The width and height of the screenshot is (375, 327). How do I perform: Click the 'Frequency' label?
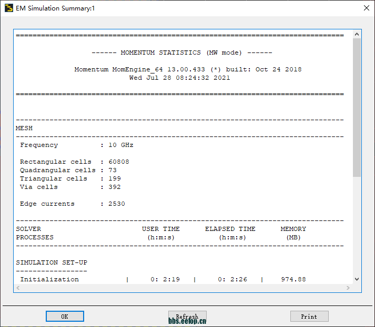coord(39,145)
